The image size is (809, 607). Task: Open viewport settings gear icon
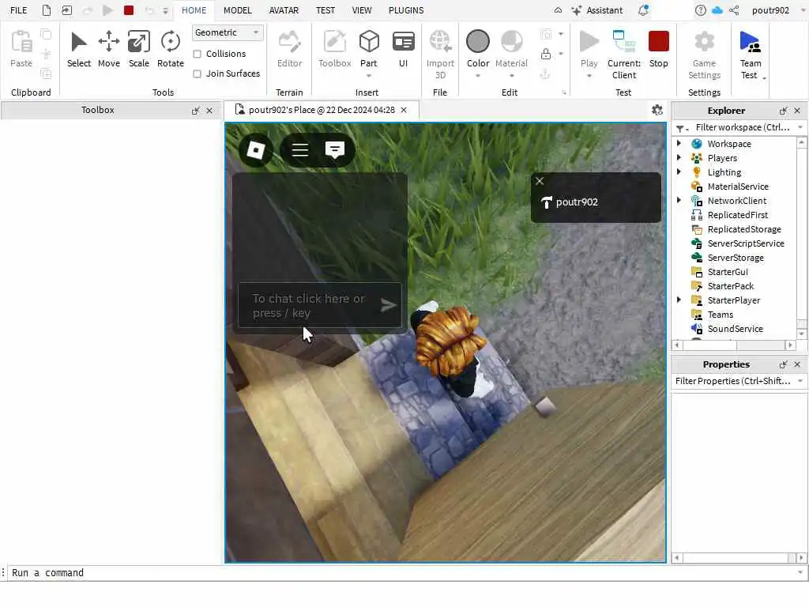pos(657,110)
